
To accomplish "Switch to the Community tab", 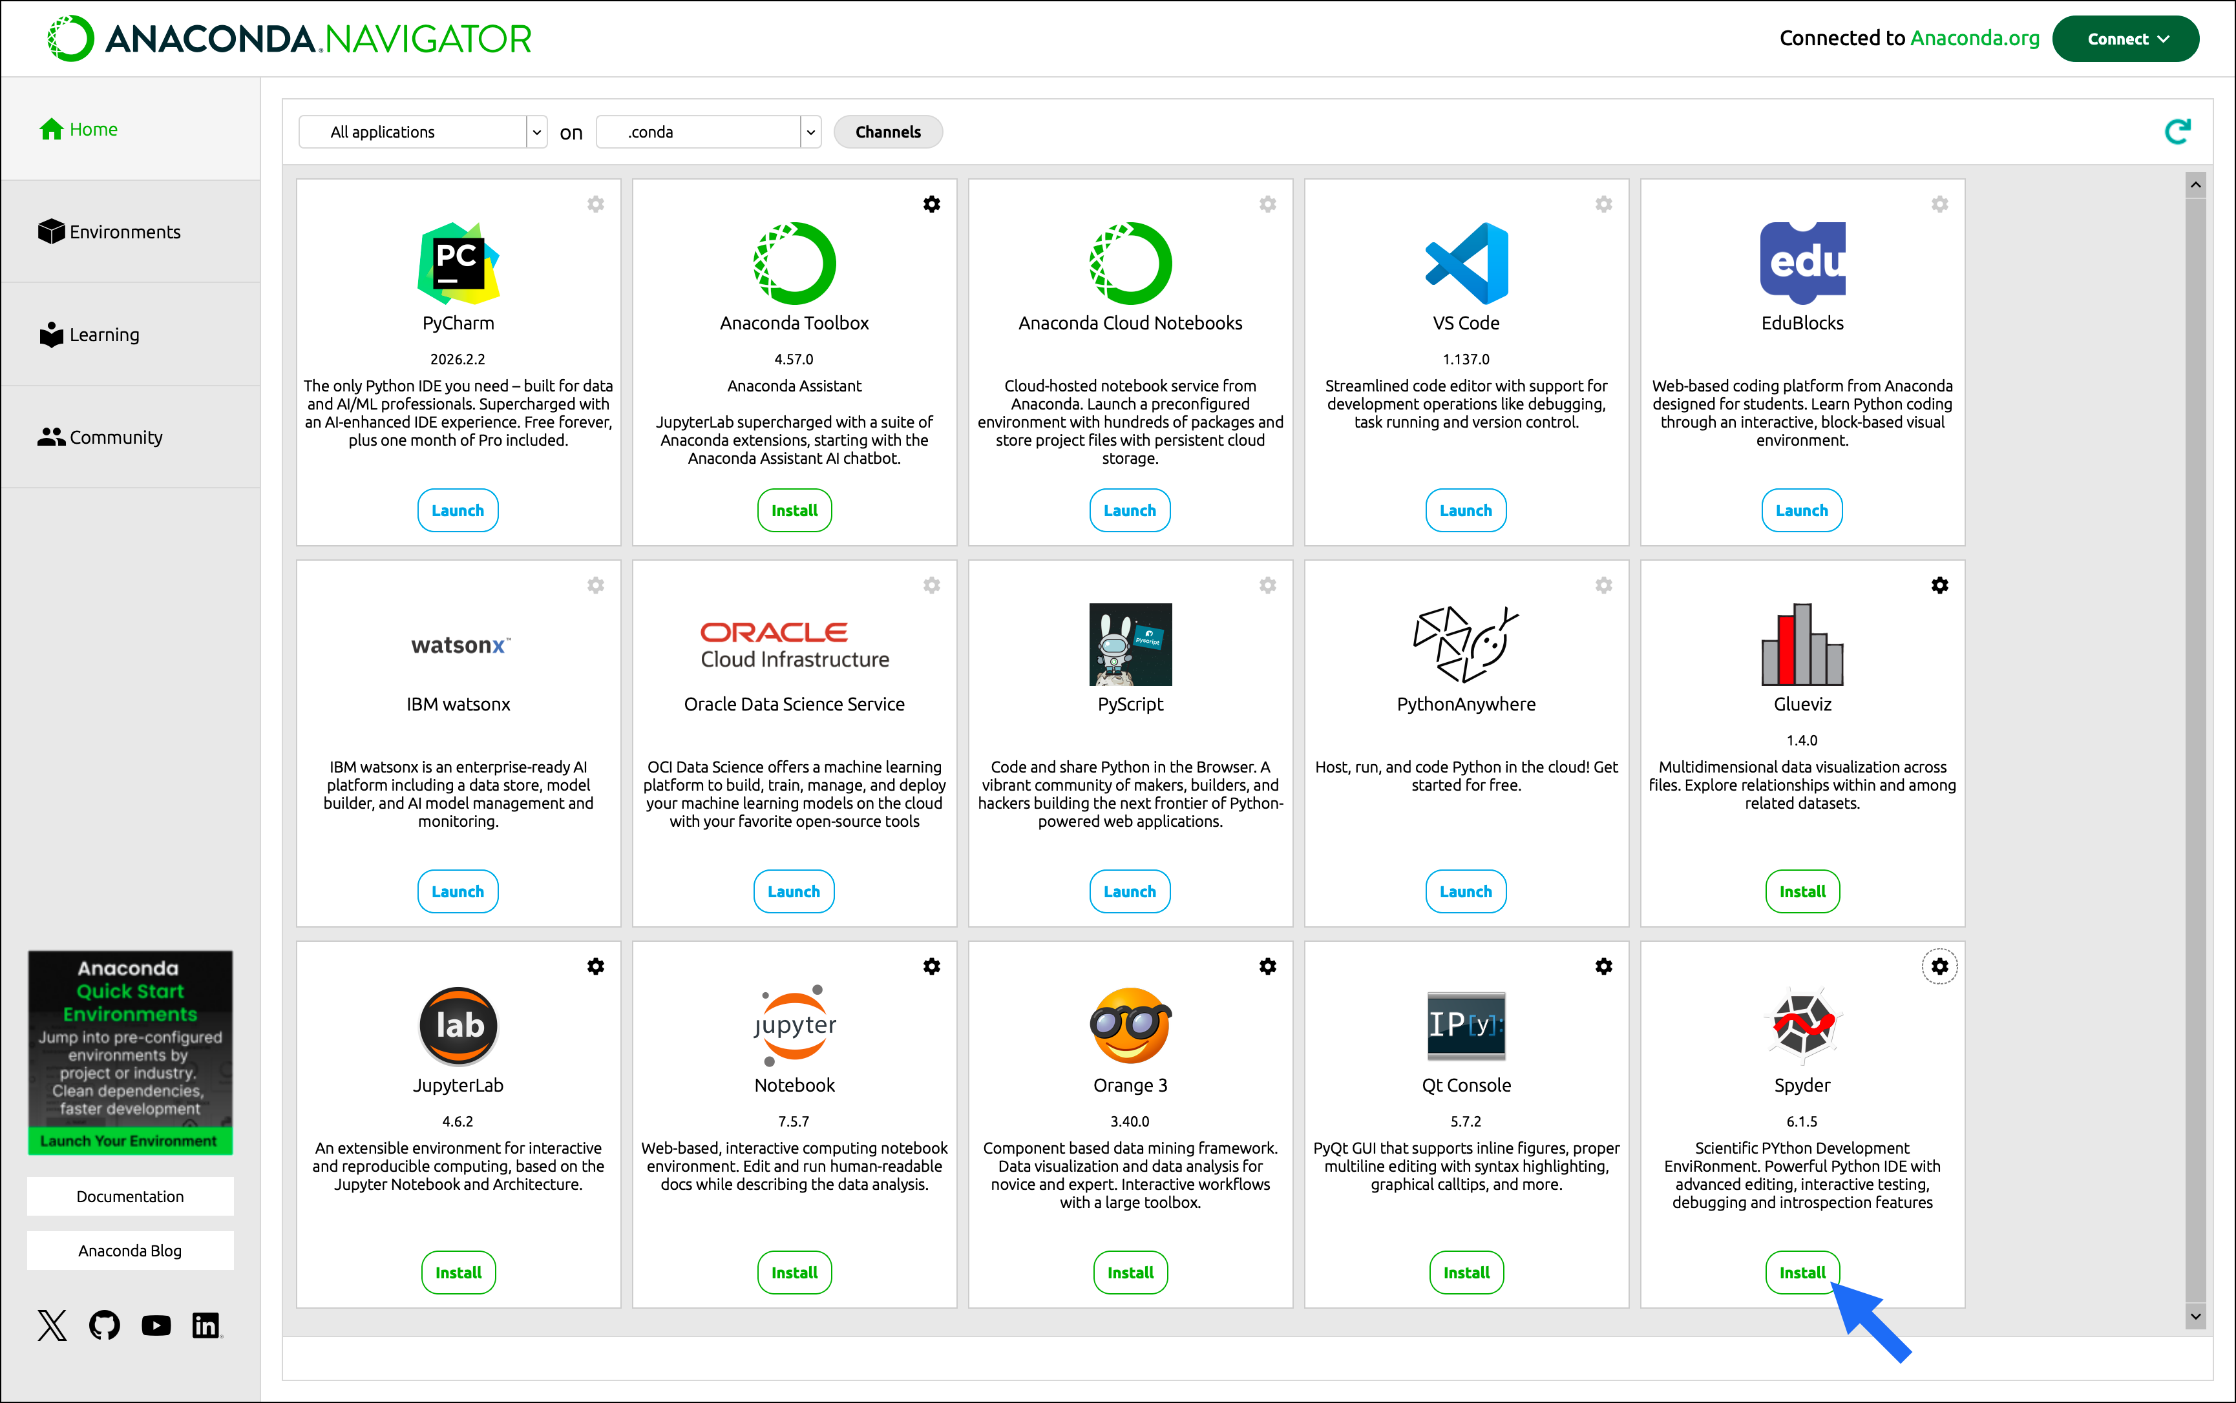I will point(131,438).
